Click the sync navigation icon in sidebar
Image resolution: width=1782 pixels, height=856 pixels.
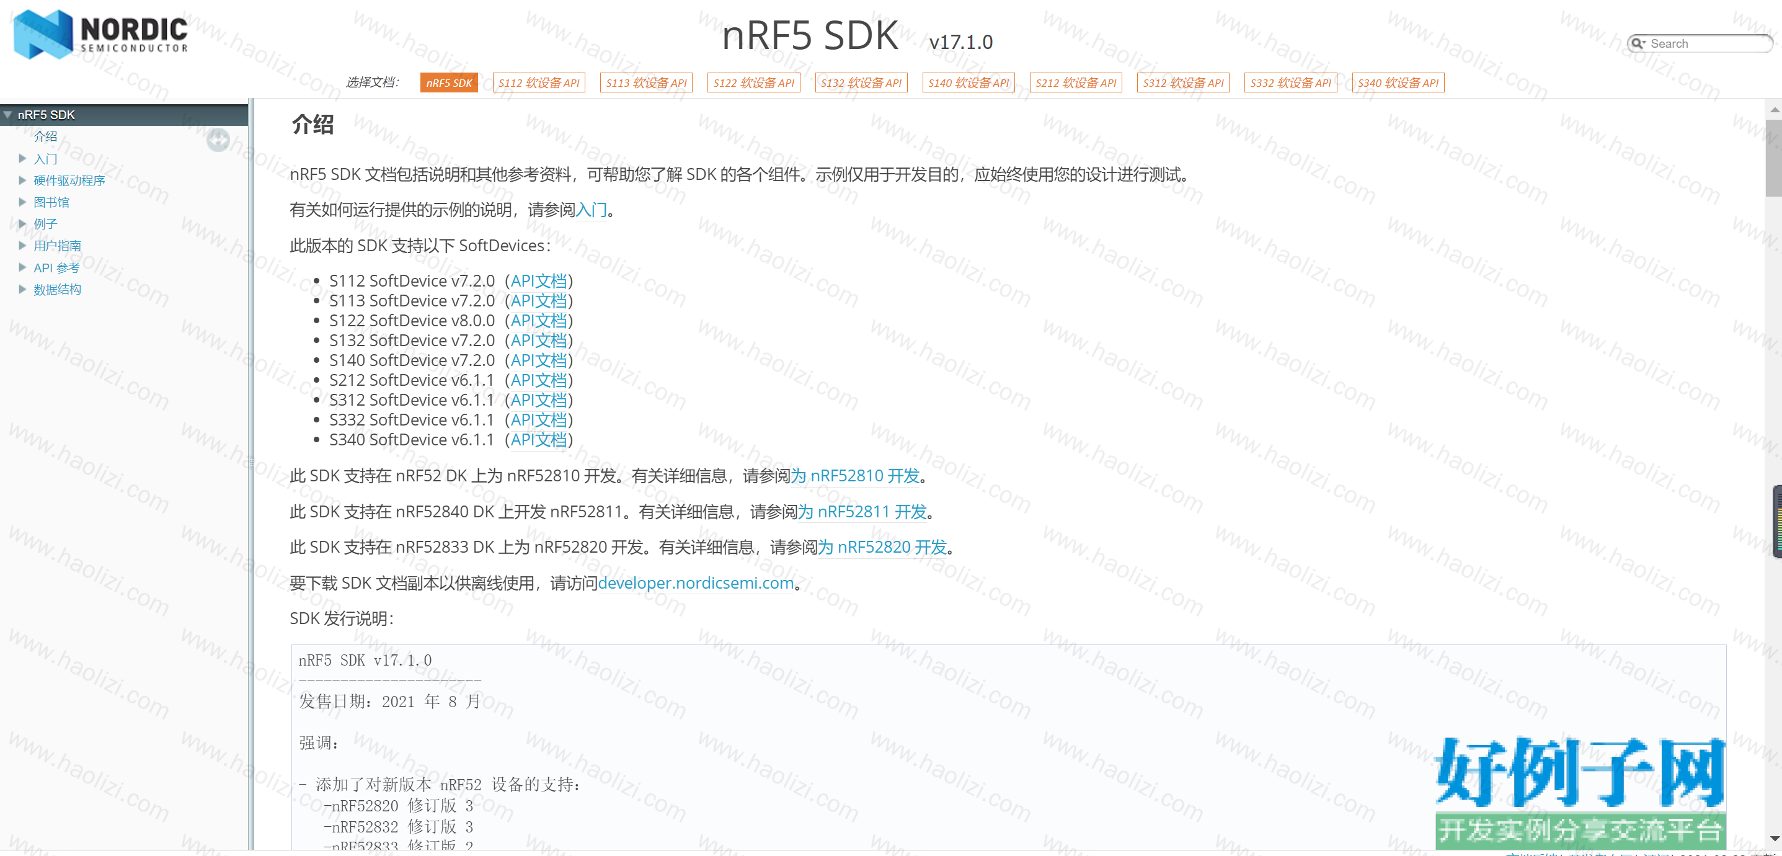click(218, 140)
